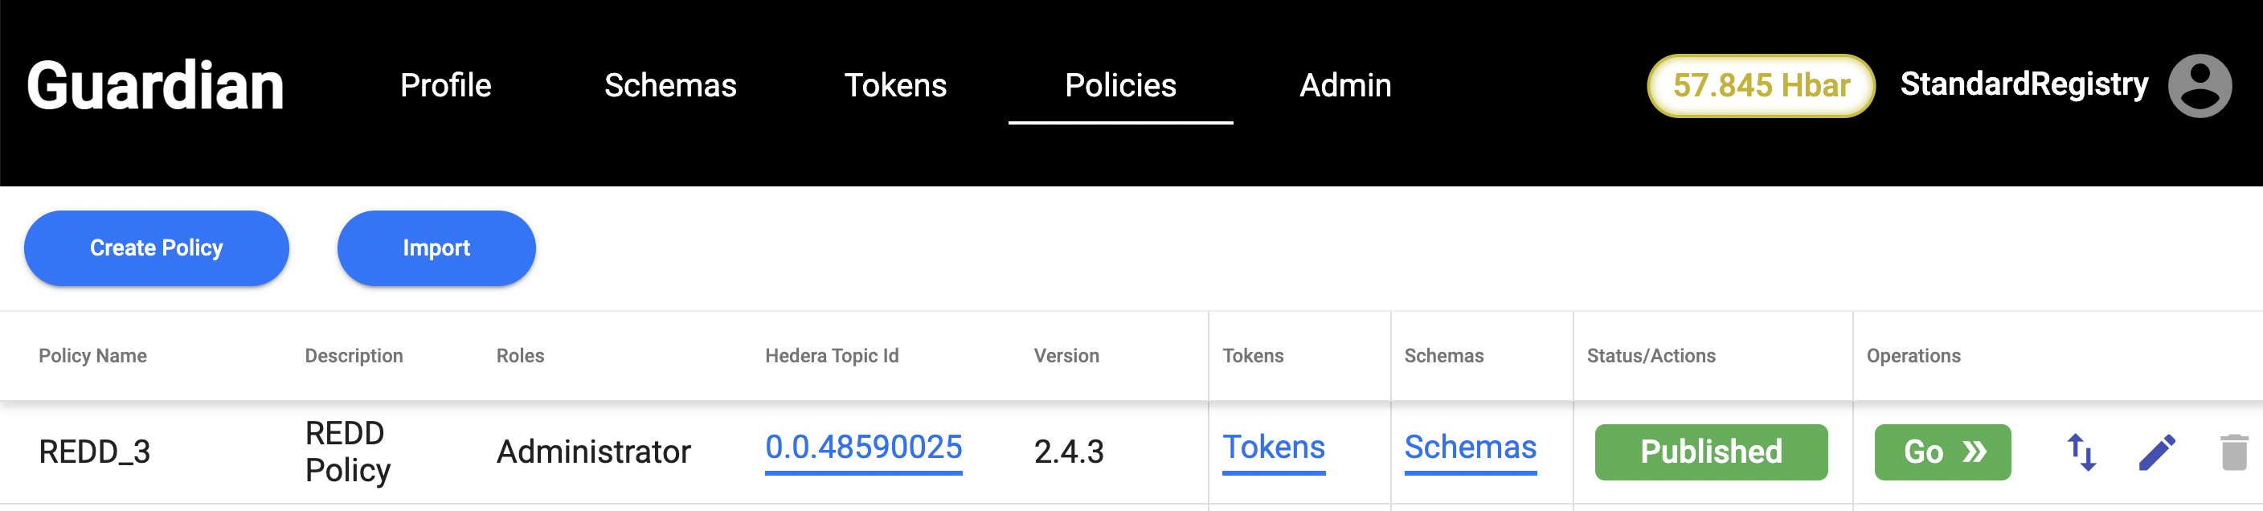Click the Guardian logo title
2263x511 pixels.
point(155,85)
